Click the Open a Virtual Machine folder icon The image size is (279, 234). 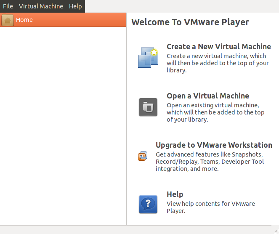(148, 107)
